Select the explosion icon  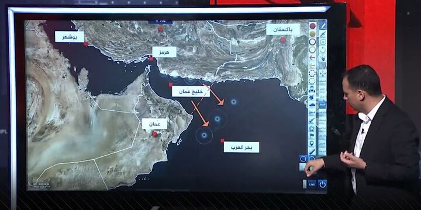pyautogui.click(x=312, y=128)
